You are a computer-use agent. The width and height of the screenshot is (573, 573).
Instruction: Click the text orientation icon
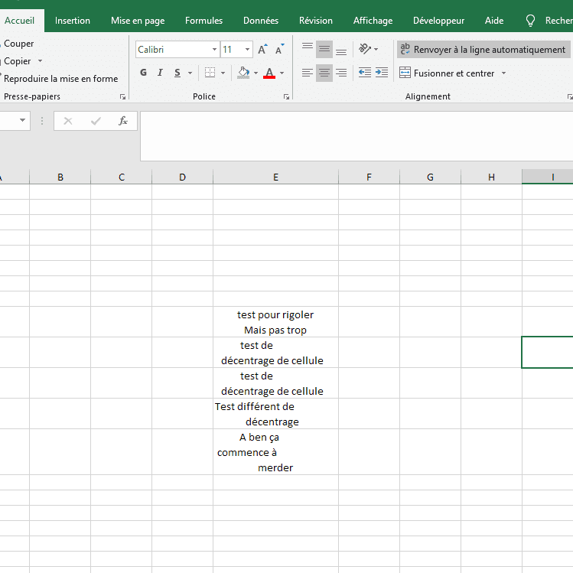[366, 50]
